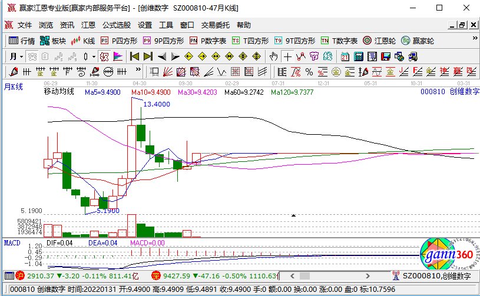Click the yellow diamond horizontal-expand icon
The width and height of the screenshot is (480, 296).
point(216,56)
